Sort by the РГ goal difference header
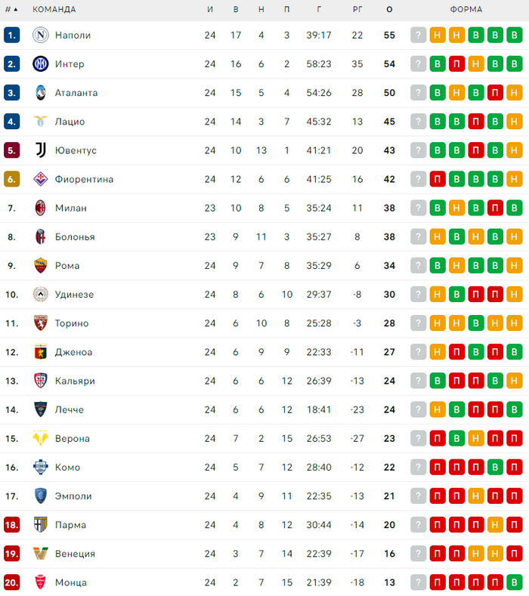The image size is (529, 596). (x=357, y=10)
